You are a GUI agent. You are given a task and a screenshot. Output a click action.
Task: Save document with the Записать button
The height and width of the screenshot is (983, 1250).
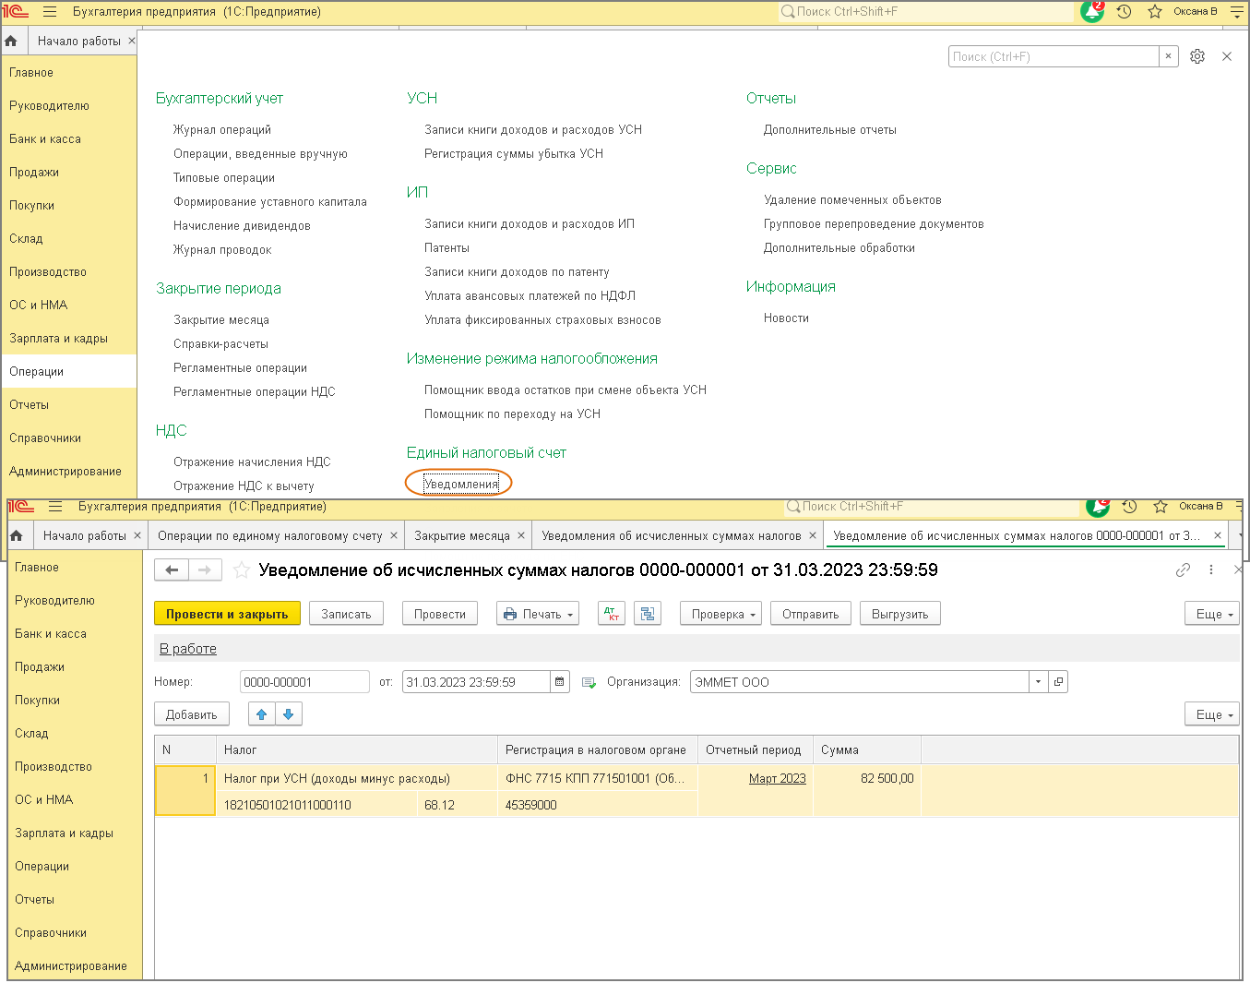pyautogui.click(x=346, y=614)
